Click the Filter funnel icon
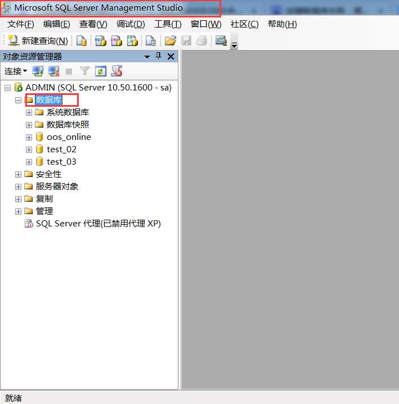The height and width of the screenshot is (404, 399). (x=84, y=71)
